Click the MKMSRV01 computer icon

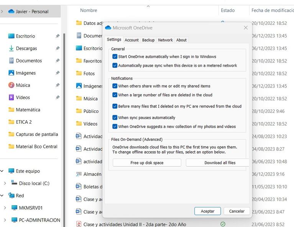point(14,208)
